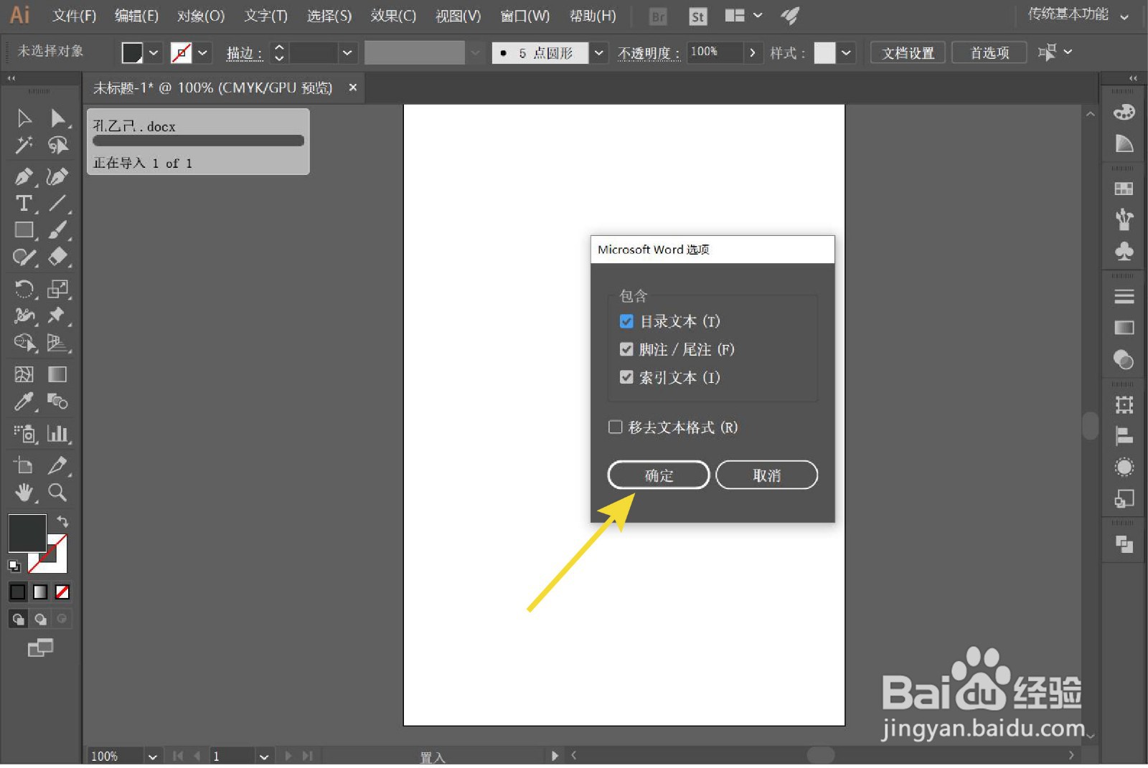The height and width of the screenshot is (768, 1148).
Task: Open the 文字(T) menu
Action: tap(265, 16)
